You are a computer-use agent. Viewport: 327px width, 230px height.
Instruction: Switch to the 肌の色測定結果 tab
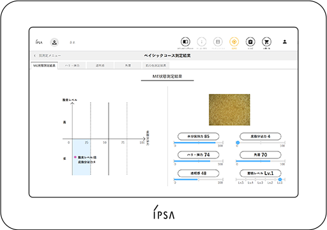point(156,65)
